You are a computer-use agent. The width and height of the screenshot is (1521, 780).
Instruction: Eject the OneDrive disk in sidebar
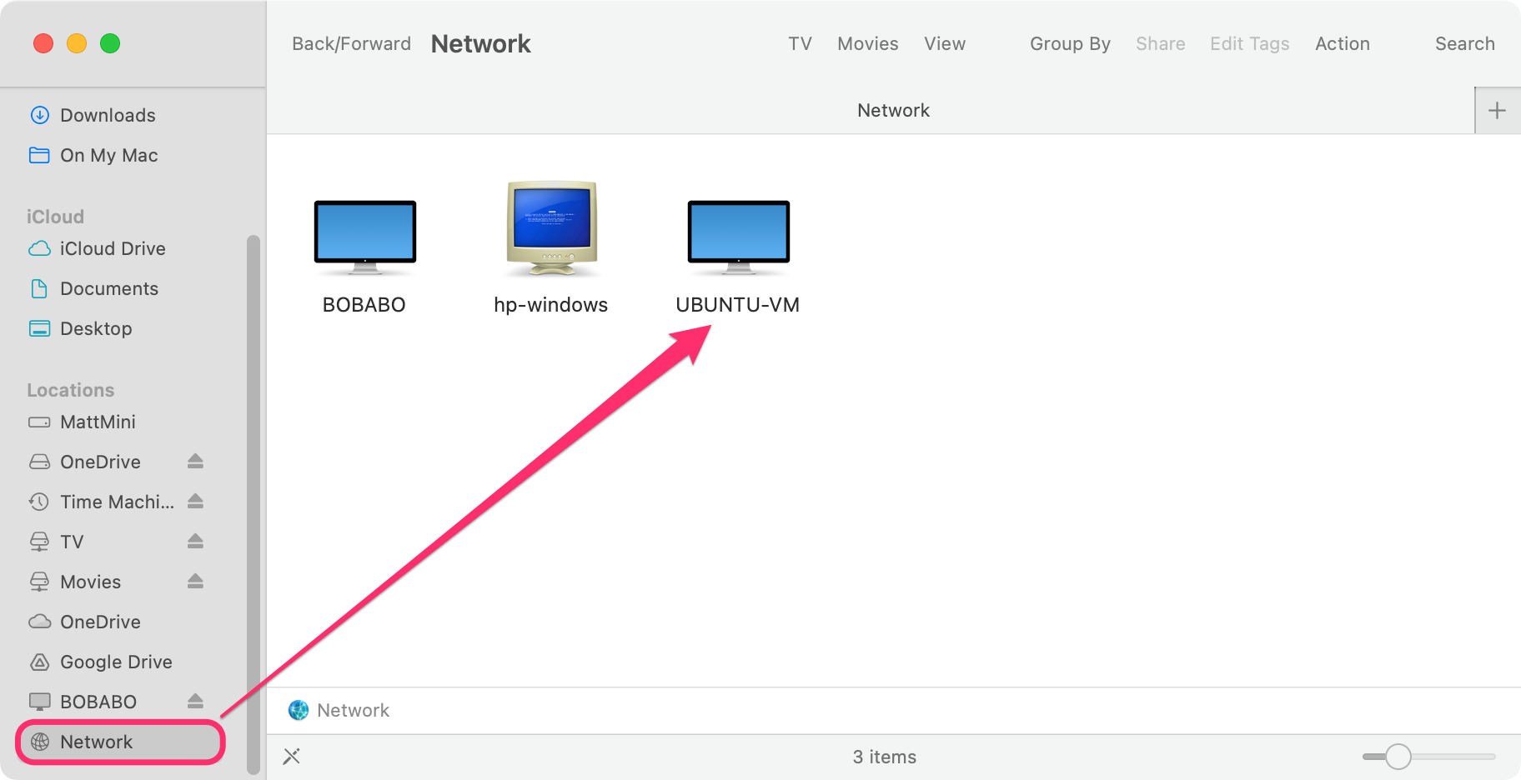click(x=195, y=462)
